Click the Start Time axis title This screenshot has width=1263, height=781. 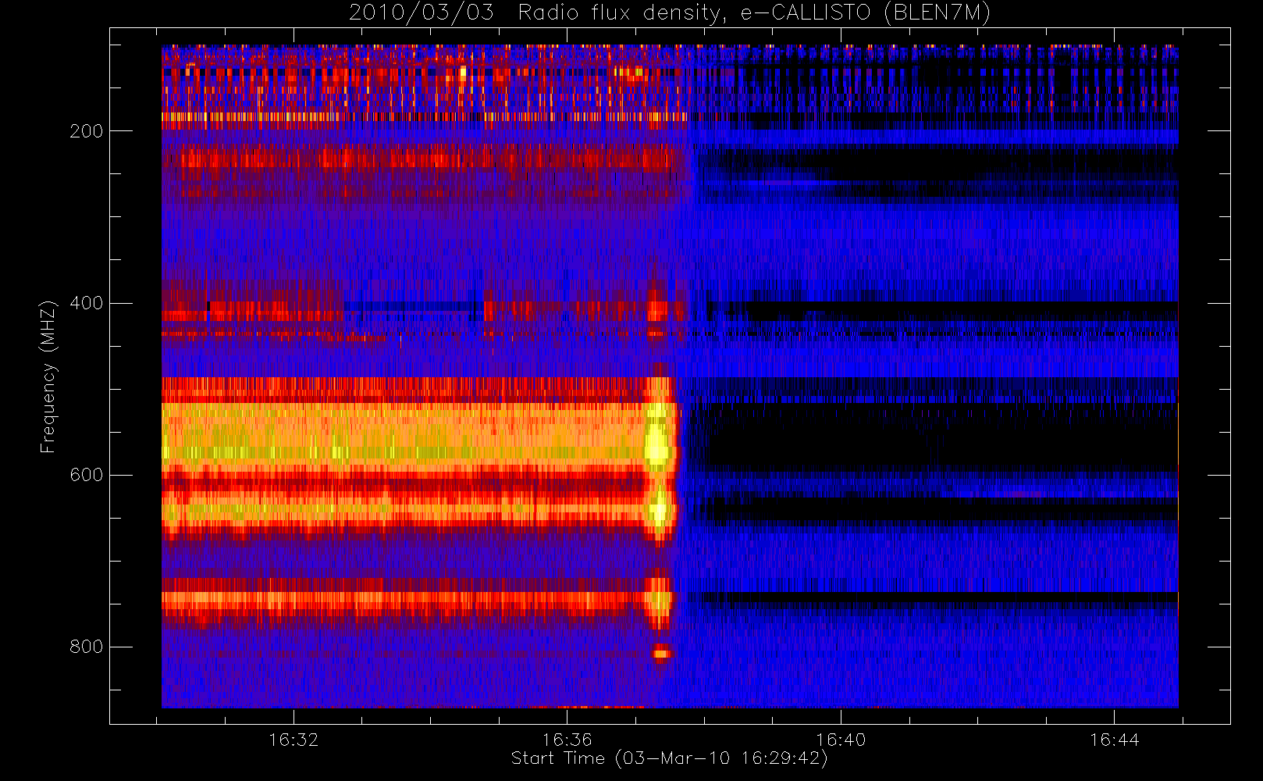669,758
